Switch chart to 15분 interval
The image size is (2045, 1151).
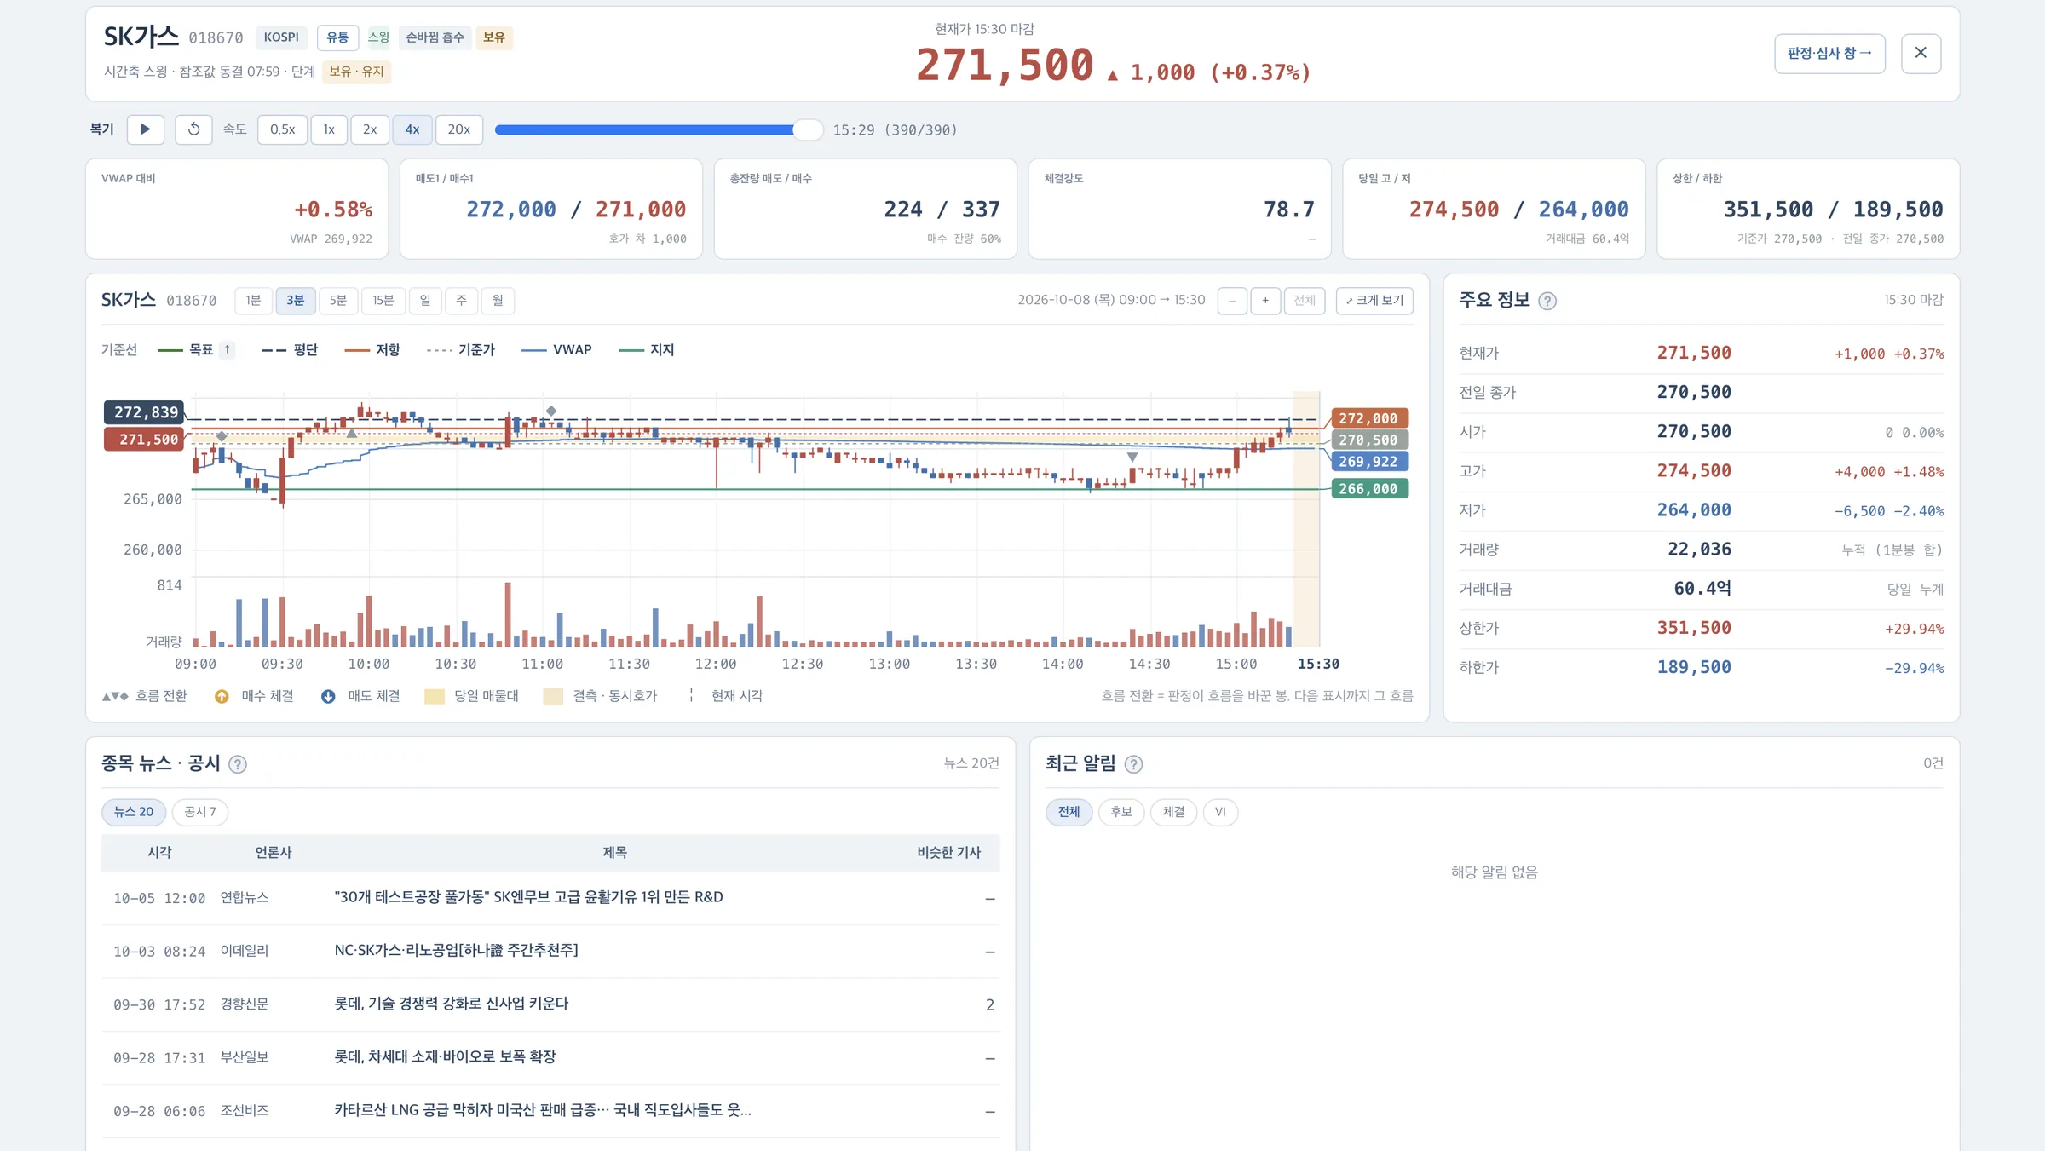pyautogui.click(x=383, y=300)
